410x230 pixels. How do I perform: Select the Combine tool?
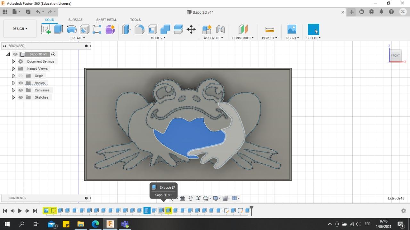coord(165,29)
